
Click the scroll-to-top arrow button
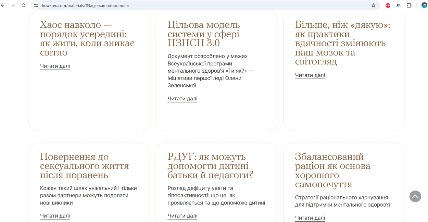[x=415, y=196]
